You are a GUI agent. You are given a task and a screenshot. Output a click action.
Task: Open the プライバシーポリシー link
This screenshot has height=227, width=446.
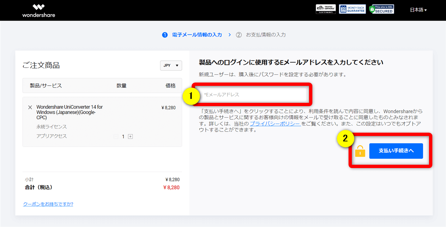pyautogui.click(x=275, y=124)
